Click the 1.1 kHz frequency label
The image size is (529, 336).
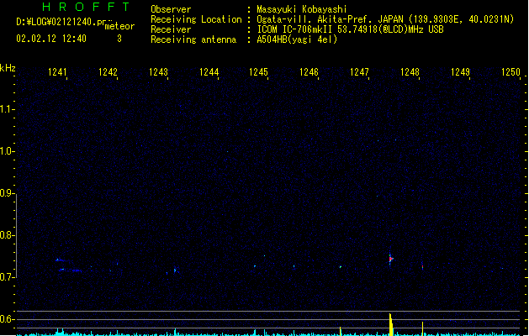(x=7, y=109)
